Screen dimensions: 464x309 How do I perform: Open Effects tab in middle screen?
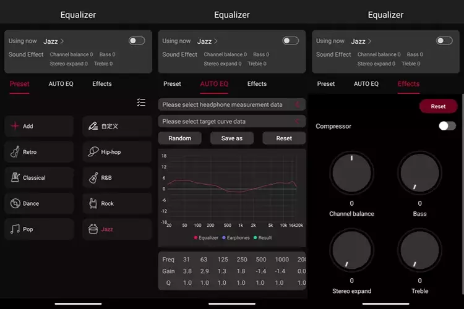pos(257,83)
